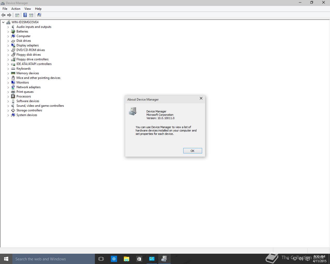Open the volume speaker tray icon
Viewport: 330px width, 264px height.
(x=301, y=259)
